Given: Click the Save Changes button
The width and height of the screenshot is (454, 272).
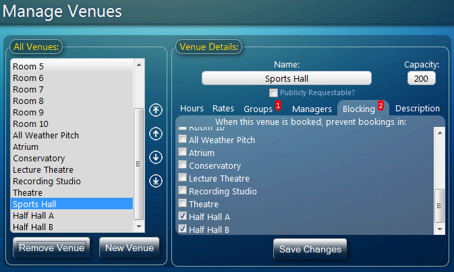Looking at the screenshot, I should click(310, 249).
